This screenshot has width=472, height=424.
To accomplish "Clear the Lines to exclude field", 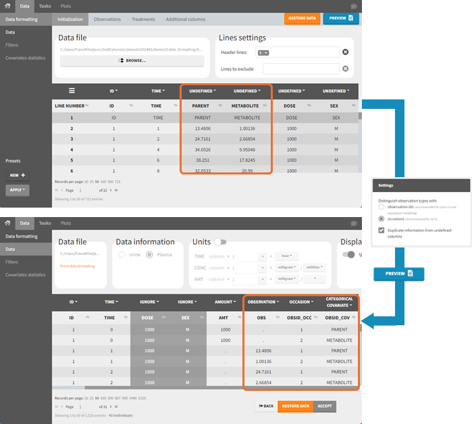I will (345, 68).
